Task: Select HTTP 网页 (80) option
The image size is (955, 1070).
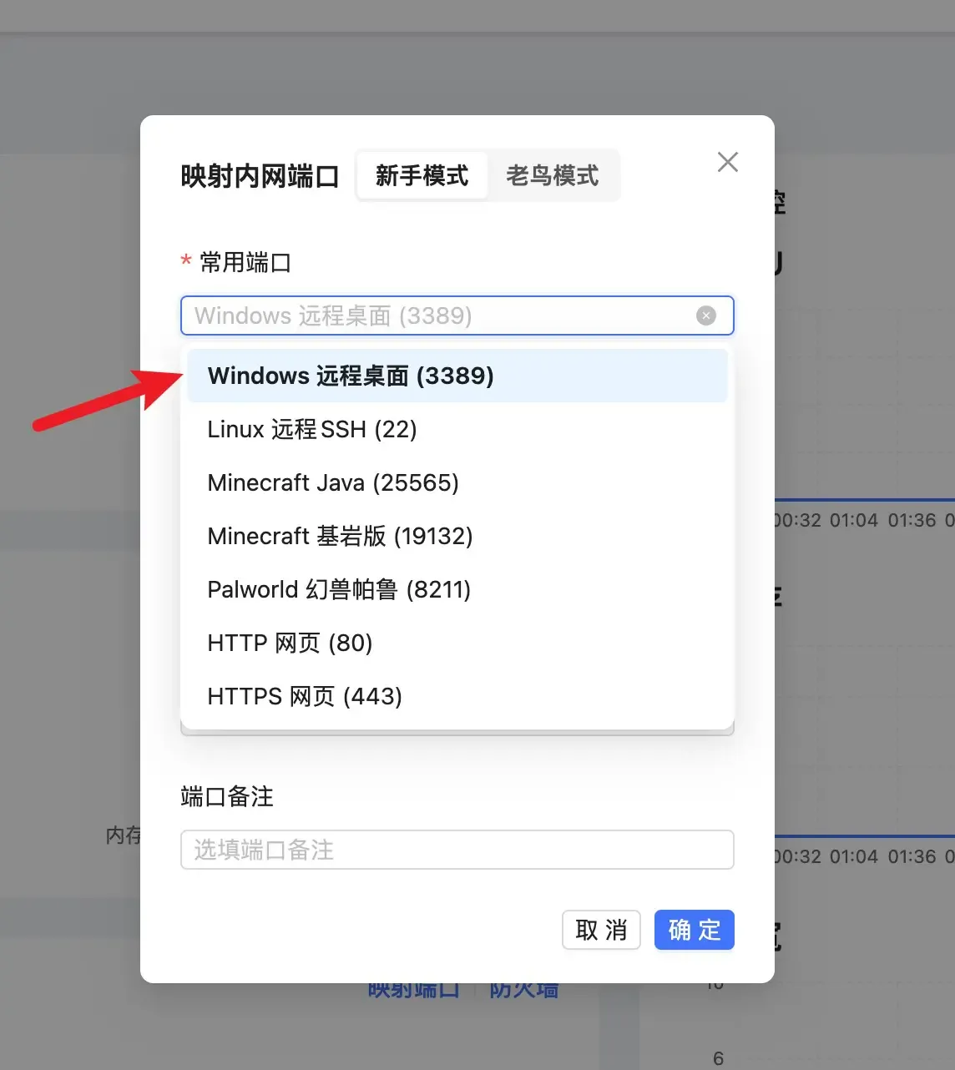Action: [289, 643]
